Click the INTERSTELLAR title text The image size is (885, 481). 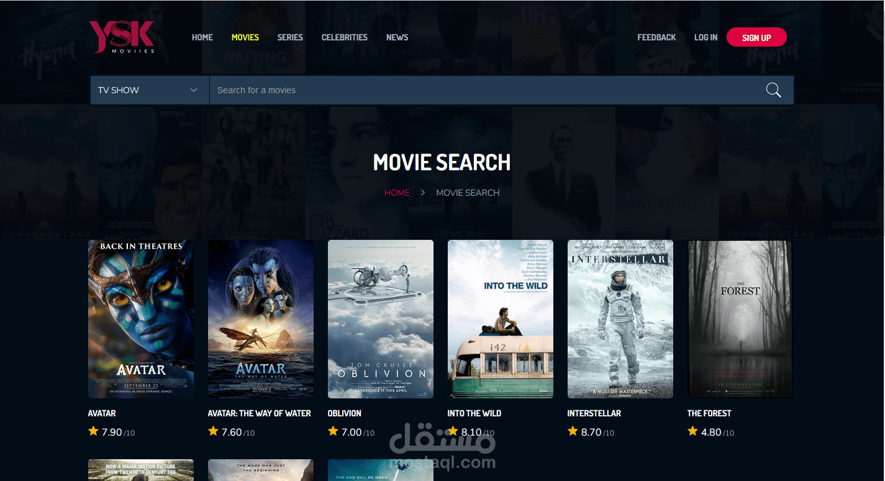(x=594, y=413)
